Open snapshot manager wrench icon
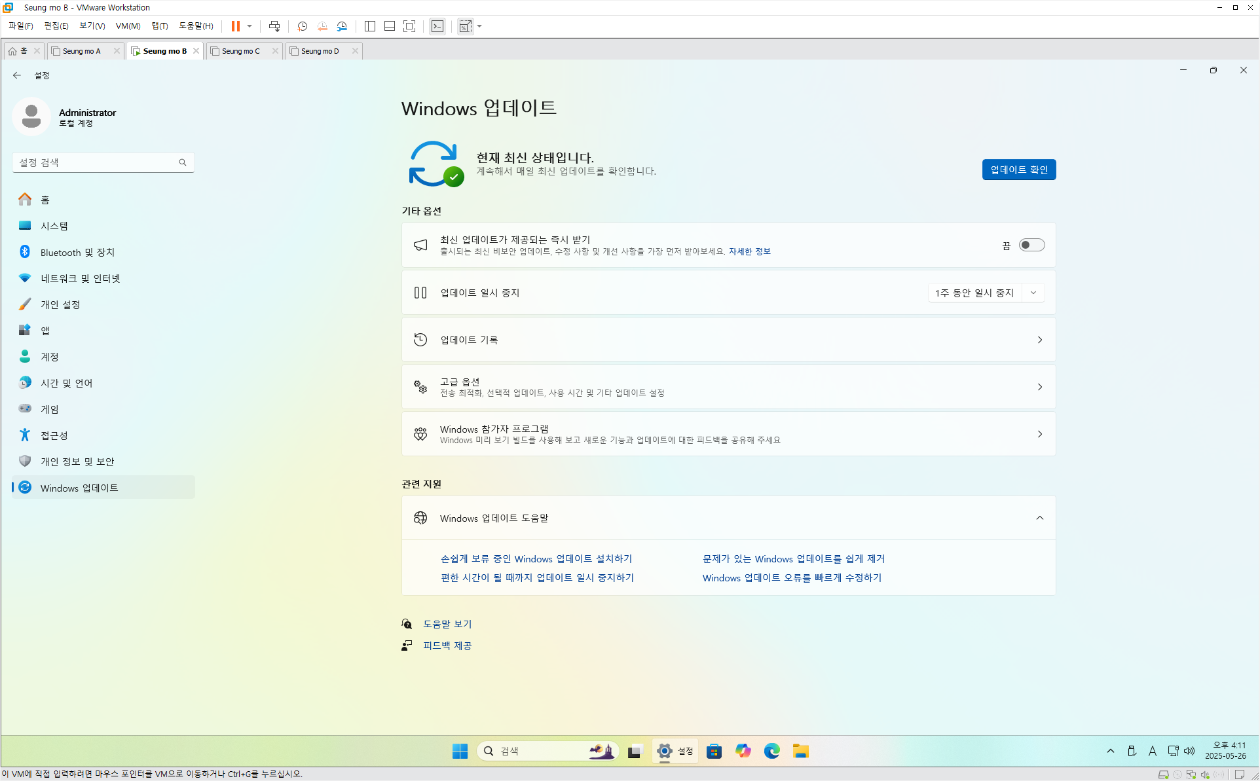Image resolution: width=1260 pixels, height=781 pixels. point(342,26)
